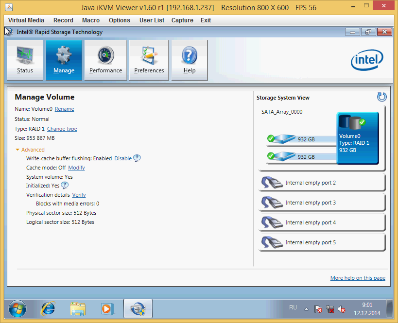Image resolution: width=398 pixels, height=323 pixels.
Task: Open the Options menu
Action: click(119, 20)
